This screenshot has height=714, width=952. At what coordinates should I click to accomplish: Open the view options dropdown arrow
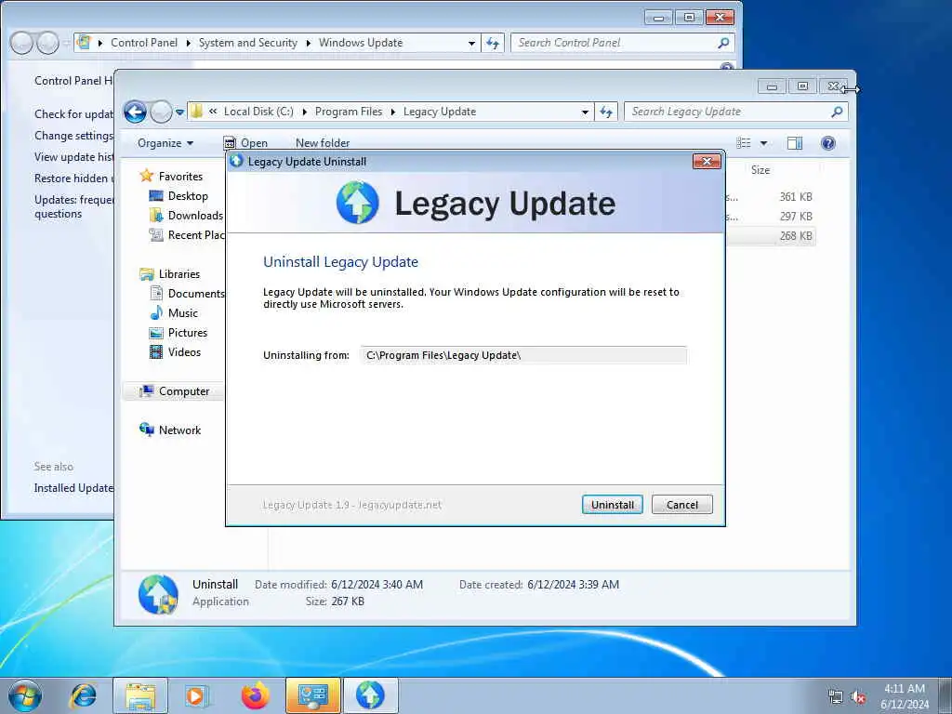764,143
